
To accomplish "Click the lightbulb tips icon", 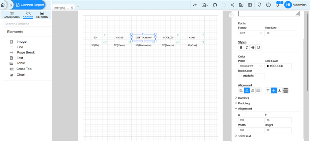I will (x=259, y=5).
